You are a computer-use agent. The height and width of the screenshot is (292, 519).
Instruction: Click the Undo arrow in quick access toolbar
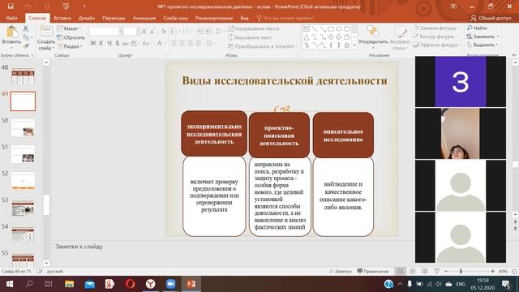(28, 6)
